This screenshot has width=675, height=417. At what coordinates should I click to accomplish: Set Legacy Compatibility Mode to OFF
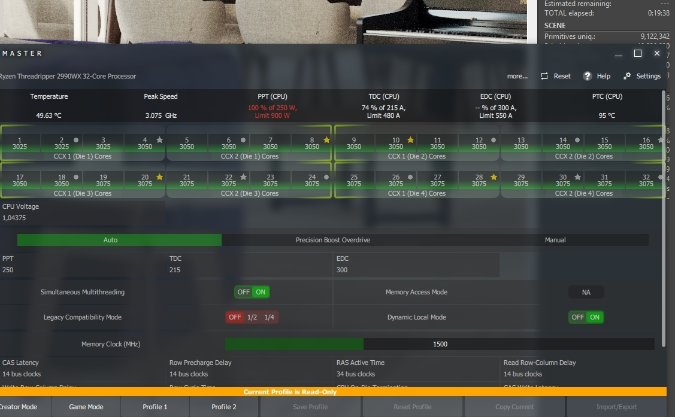coord(235,317)
